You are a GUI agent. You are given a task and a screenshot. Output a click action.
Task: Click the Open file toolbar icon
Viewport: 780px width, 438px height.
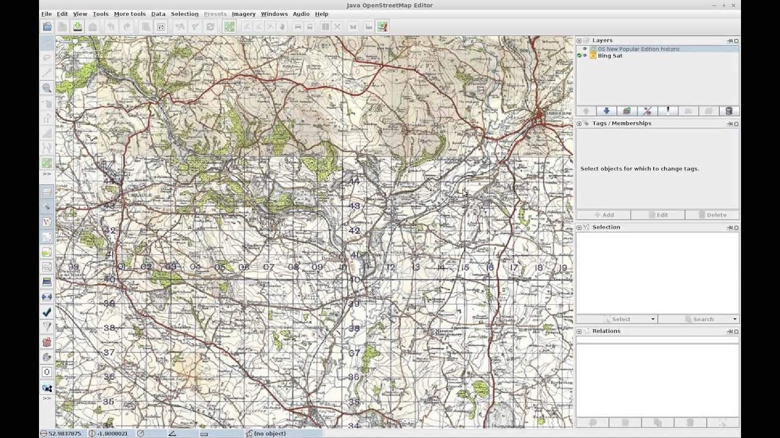pyautogui.click(x=47, y=27)
